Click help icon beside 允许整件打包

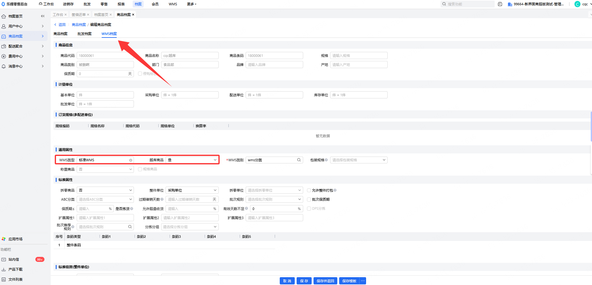click(335, 190)
